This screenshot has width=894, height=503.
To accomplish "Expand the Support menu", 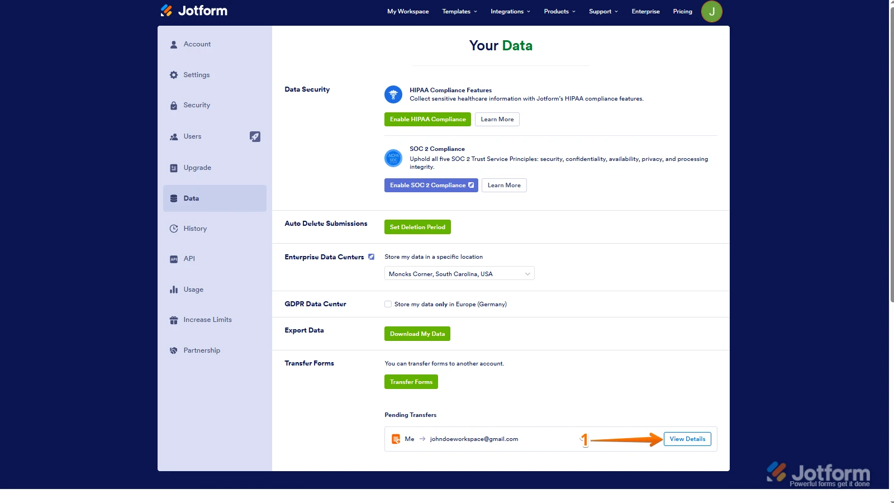I will tap(603, 11).
